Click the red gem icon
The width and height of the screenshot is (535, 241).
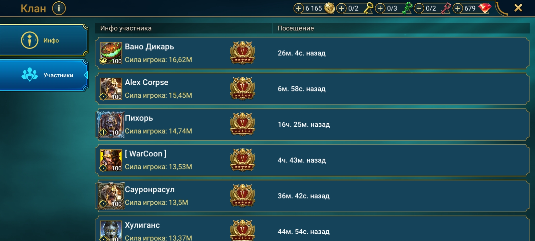(x=485, y=8)
